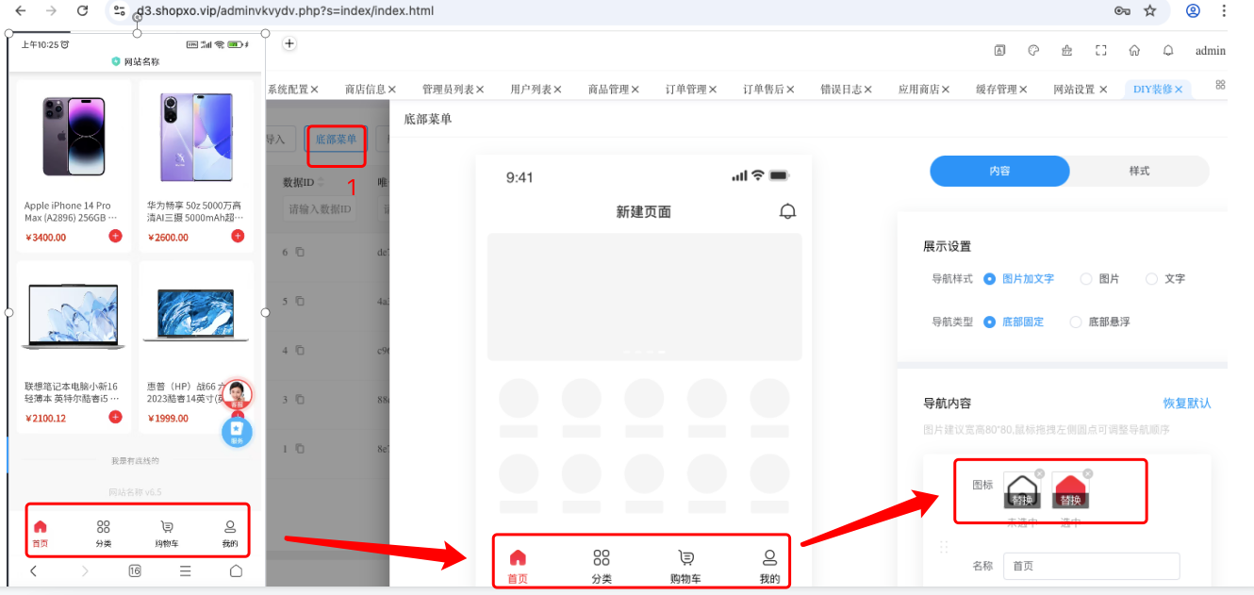
Task: Close the 用户列表 tab
Action: pos(557,90)
